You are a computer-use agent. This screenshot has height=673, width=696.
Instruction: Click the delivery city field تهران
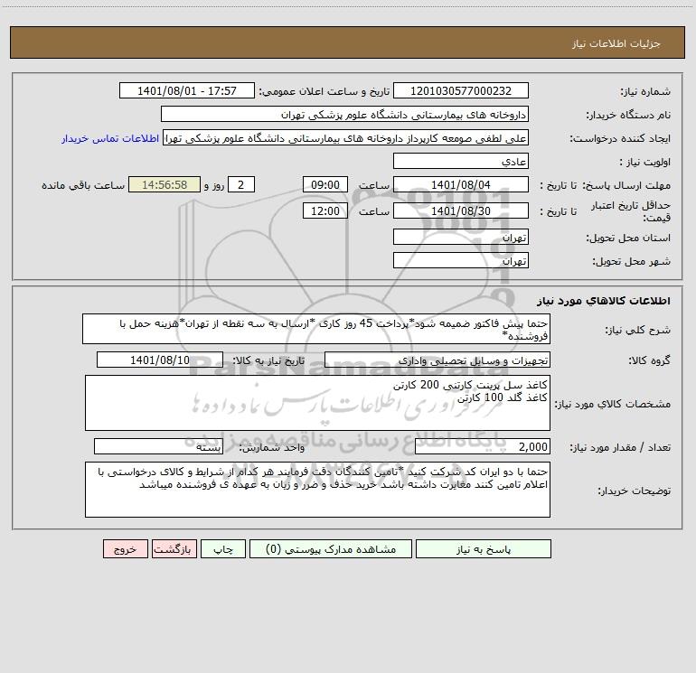(461, 260)
